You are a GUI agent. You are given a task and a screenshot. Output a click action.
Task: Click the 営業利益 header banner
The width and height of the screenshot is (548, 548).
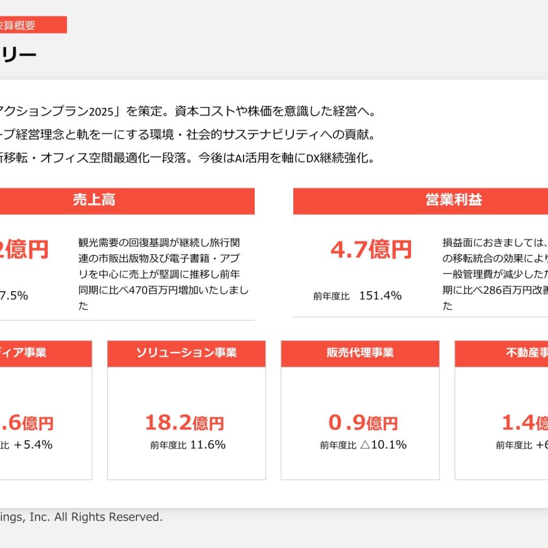click(421, 201)
